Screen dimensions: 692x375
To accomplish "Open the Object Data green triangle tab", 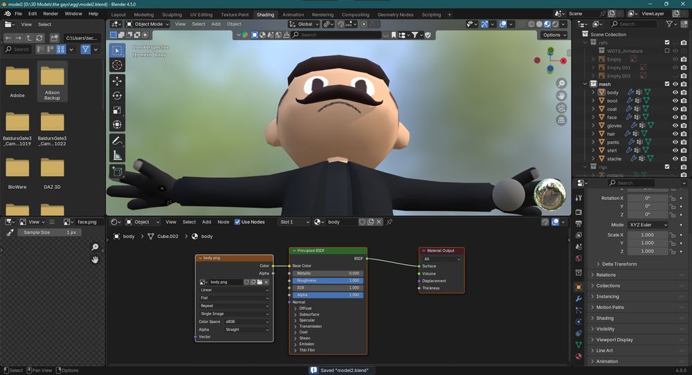I will click(579, 345).
